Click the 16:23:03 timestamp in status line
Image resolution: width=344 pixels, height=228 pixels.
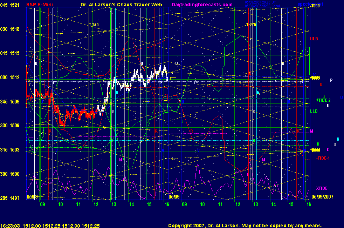[x=10, y=226]
